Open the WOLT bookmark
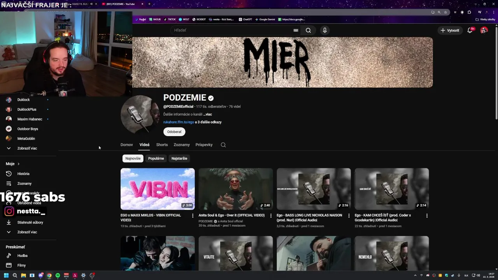 pyautogui.click(x=184, y=19)
